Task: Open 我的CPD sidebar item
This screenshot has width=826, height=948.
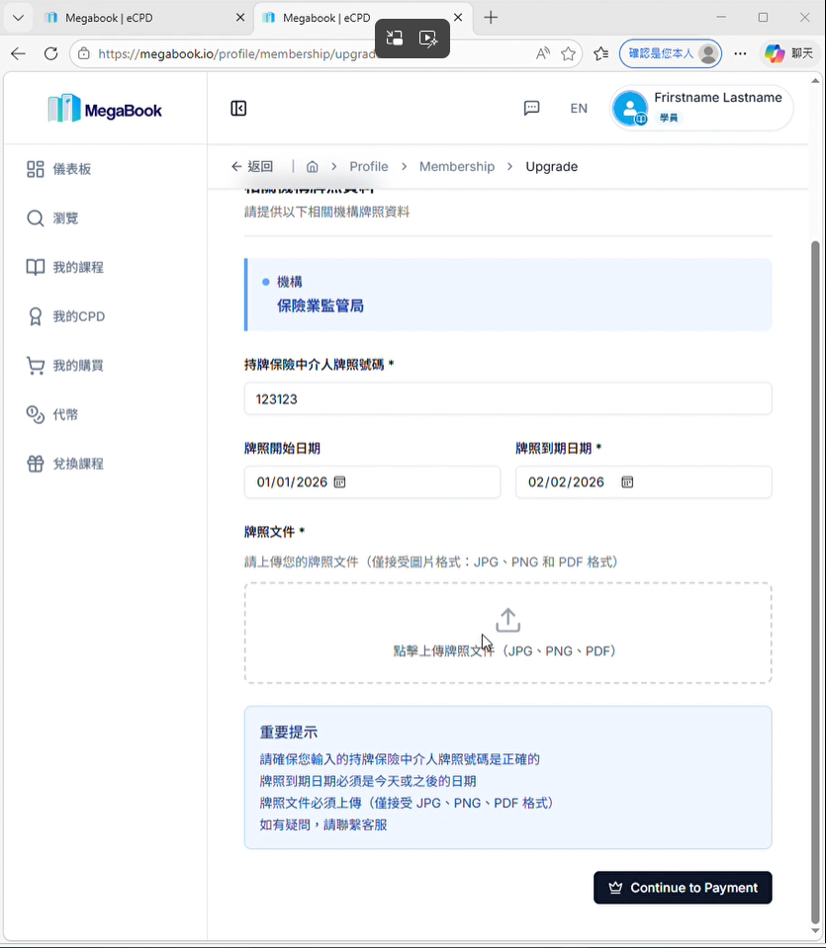Action: tap(66, 316)
